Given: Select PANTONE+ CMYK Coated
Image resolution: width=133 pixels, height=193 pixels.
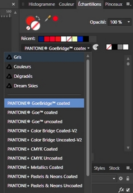Looking at the screenshot, I should (x=44, y=149).
